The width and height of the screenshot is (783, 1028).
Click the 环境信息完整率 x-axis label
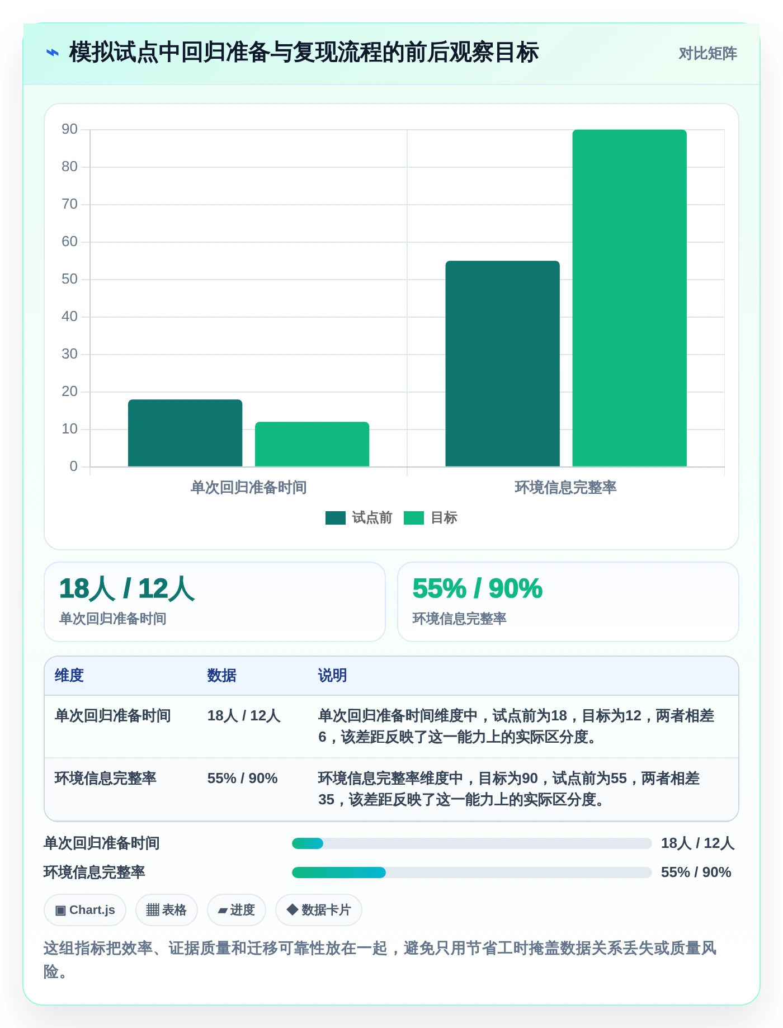pos(565,488)
